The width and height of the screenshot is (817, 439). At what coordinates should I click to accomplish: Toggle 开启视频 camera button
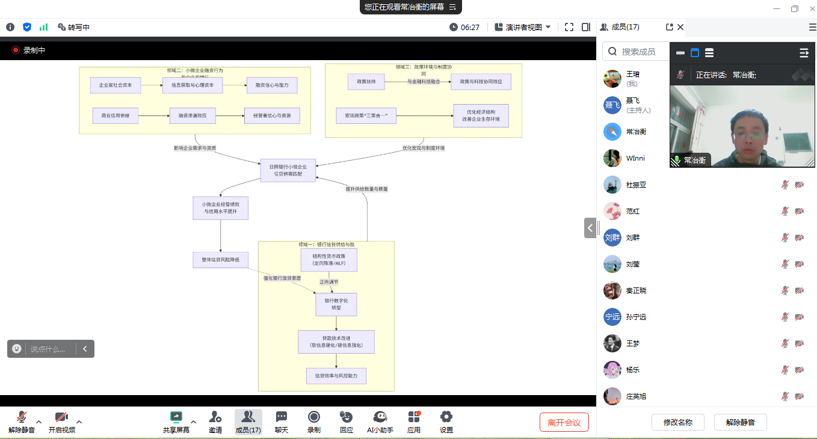(61, 422)
